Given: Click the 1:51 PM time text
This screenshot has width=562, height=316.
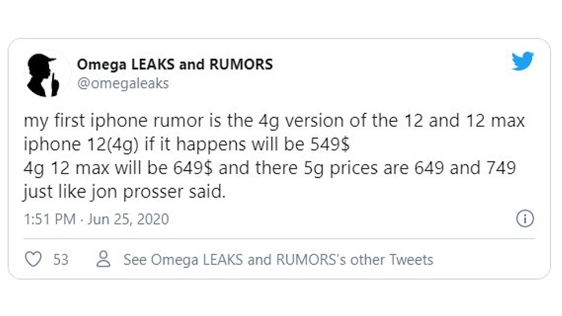Looking at the screenshot, I should click(x=50, y=219).
